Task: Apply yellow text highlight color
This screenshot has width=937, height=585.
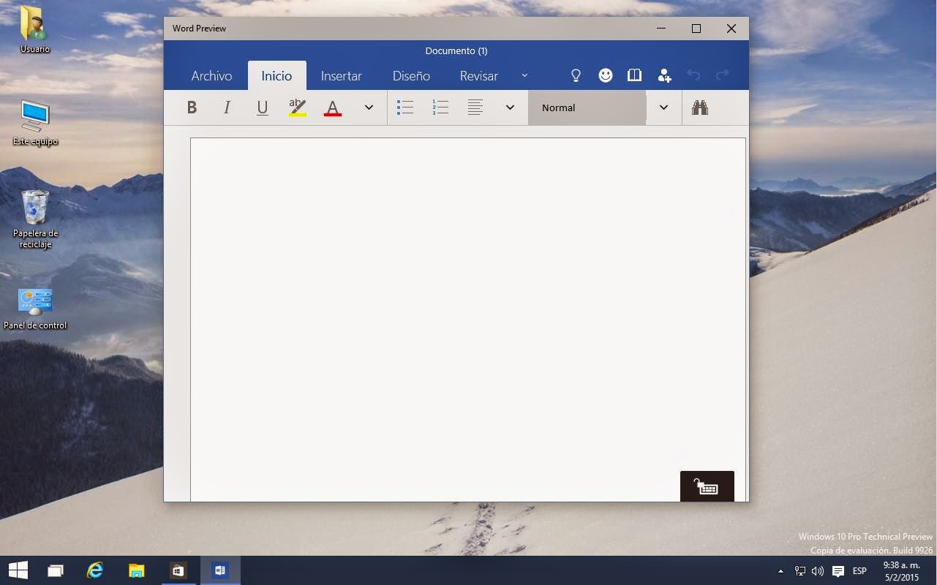Action: click(297, 107)
